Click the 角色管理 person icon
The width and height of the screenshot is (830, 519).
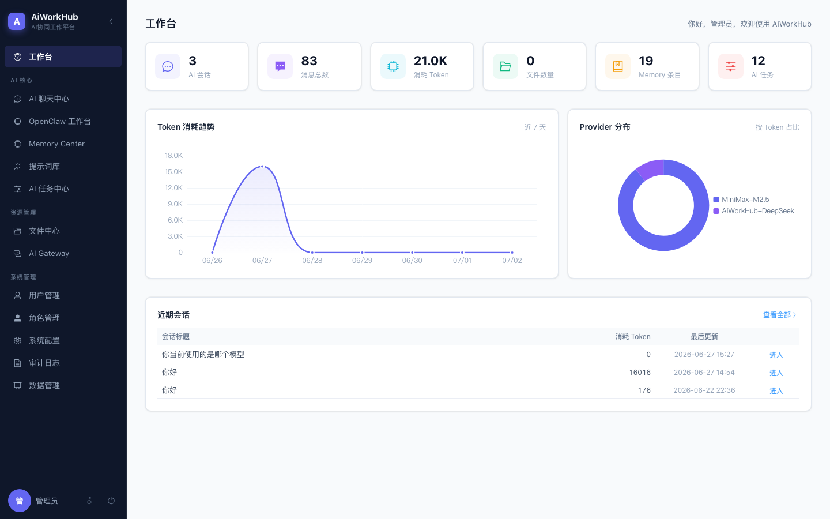17,318
